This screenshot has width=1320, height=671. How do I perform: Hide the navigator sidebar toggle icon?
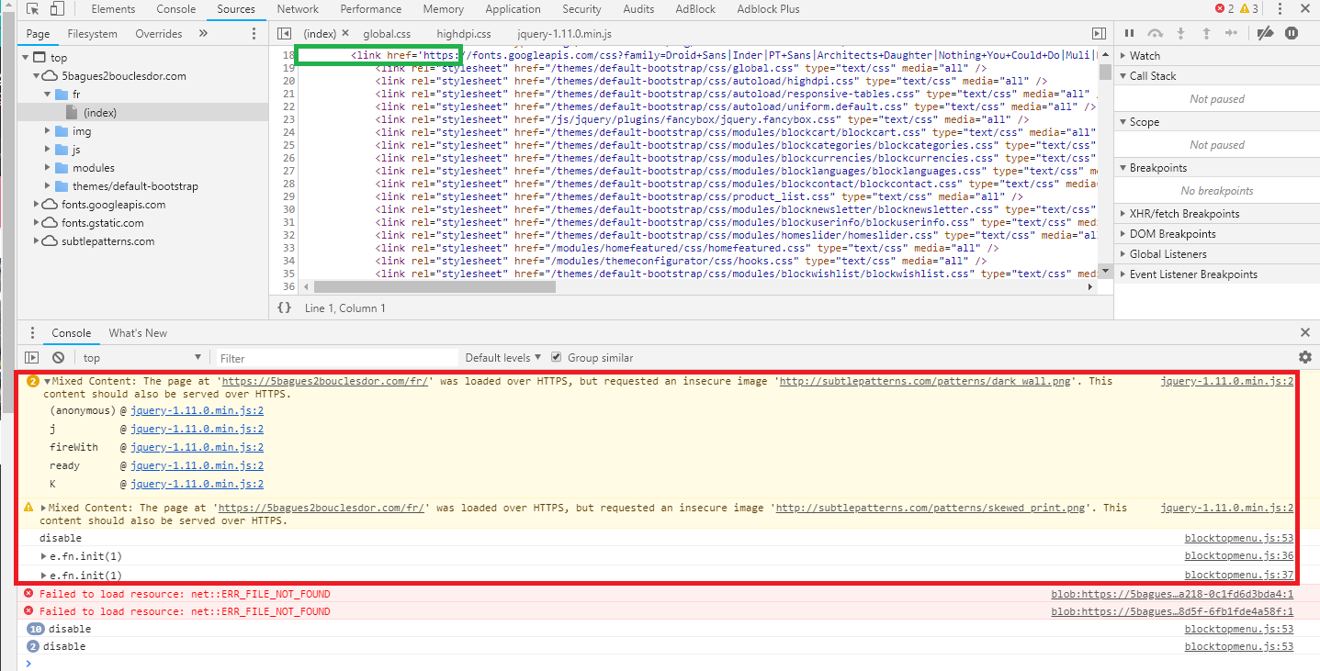(x=285, y=34)
